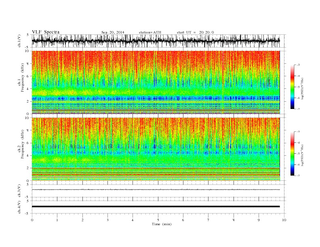Click the thick ch.4 voltage trace
Viewport: 320px width, 247px height.
pos(156,207)
